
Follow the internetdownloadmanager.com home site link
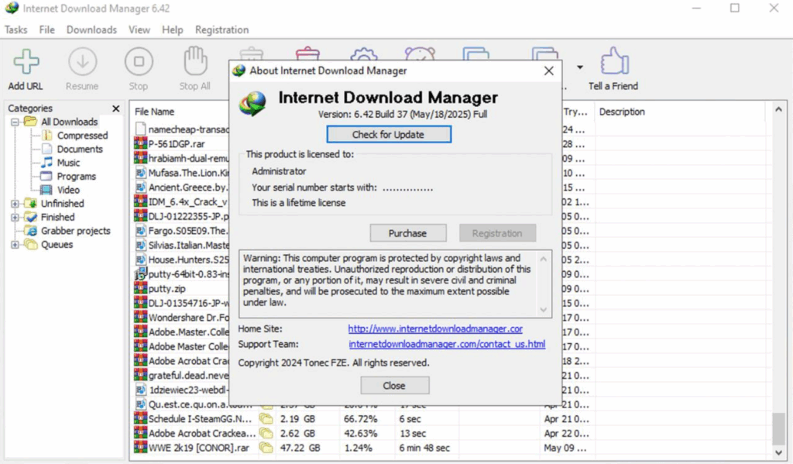(435, 328)
